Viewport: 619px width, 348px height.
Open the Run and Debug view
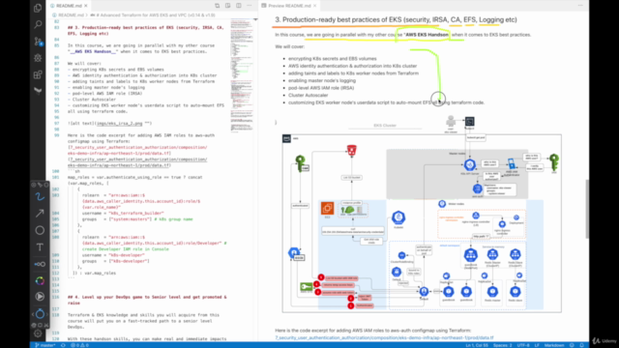(x=38, y=58)
